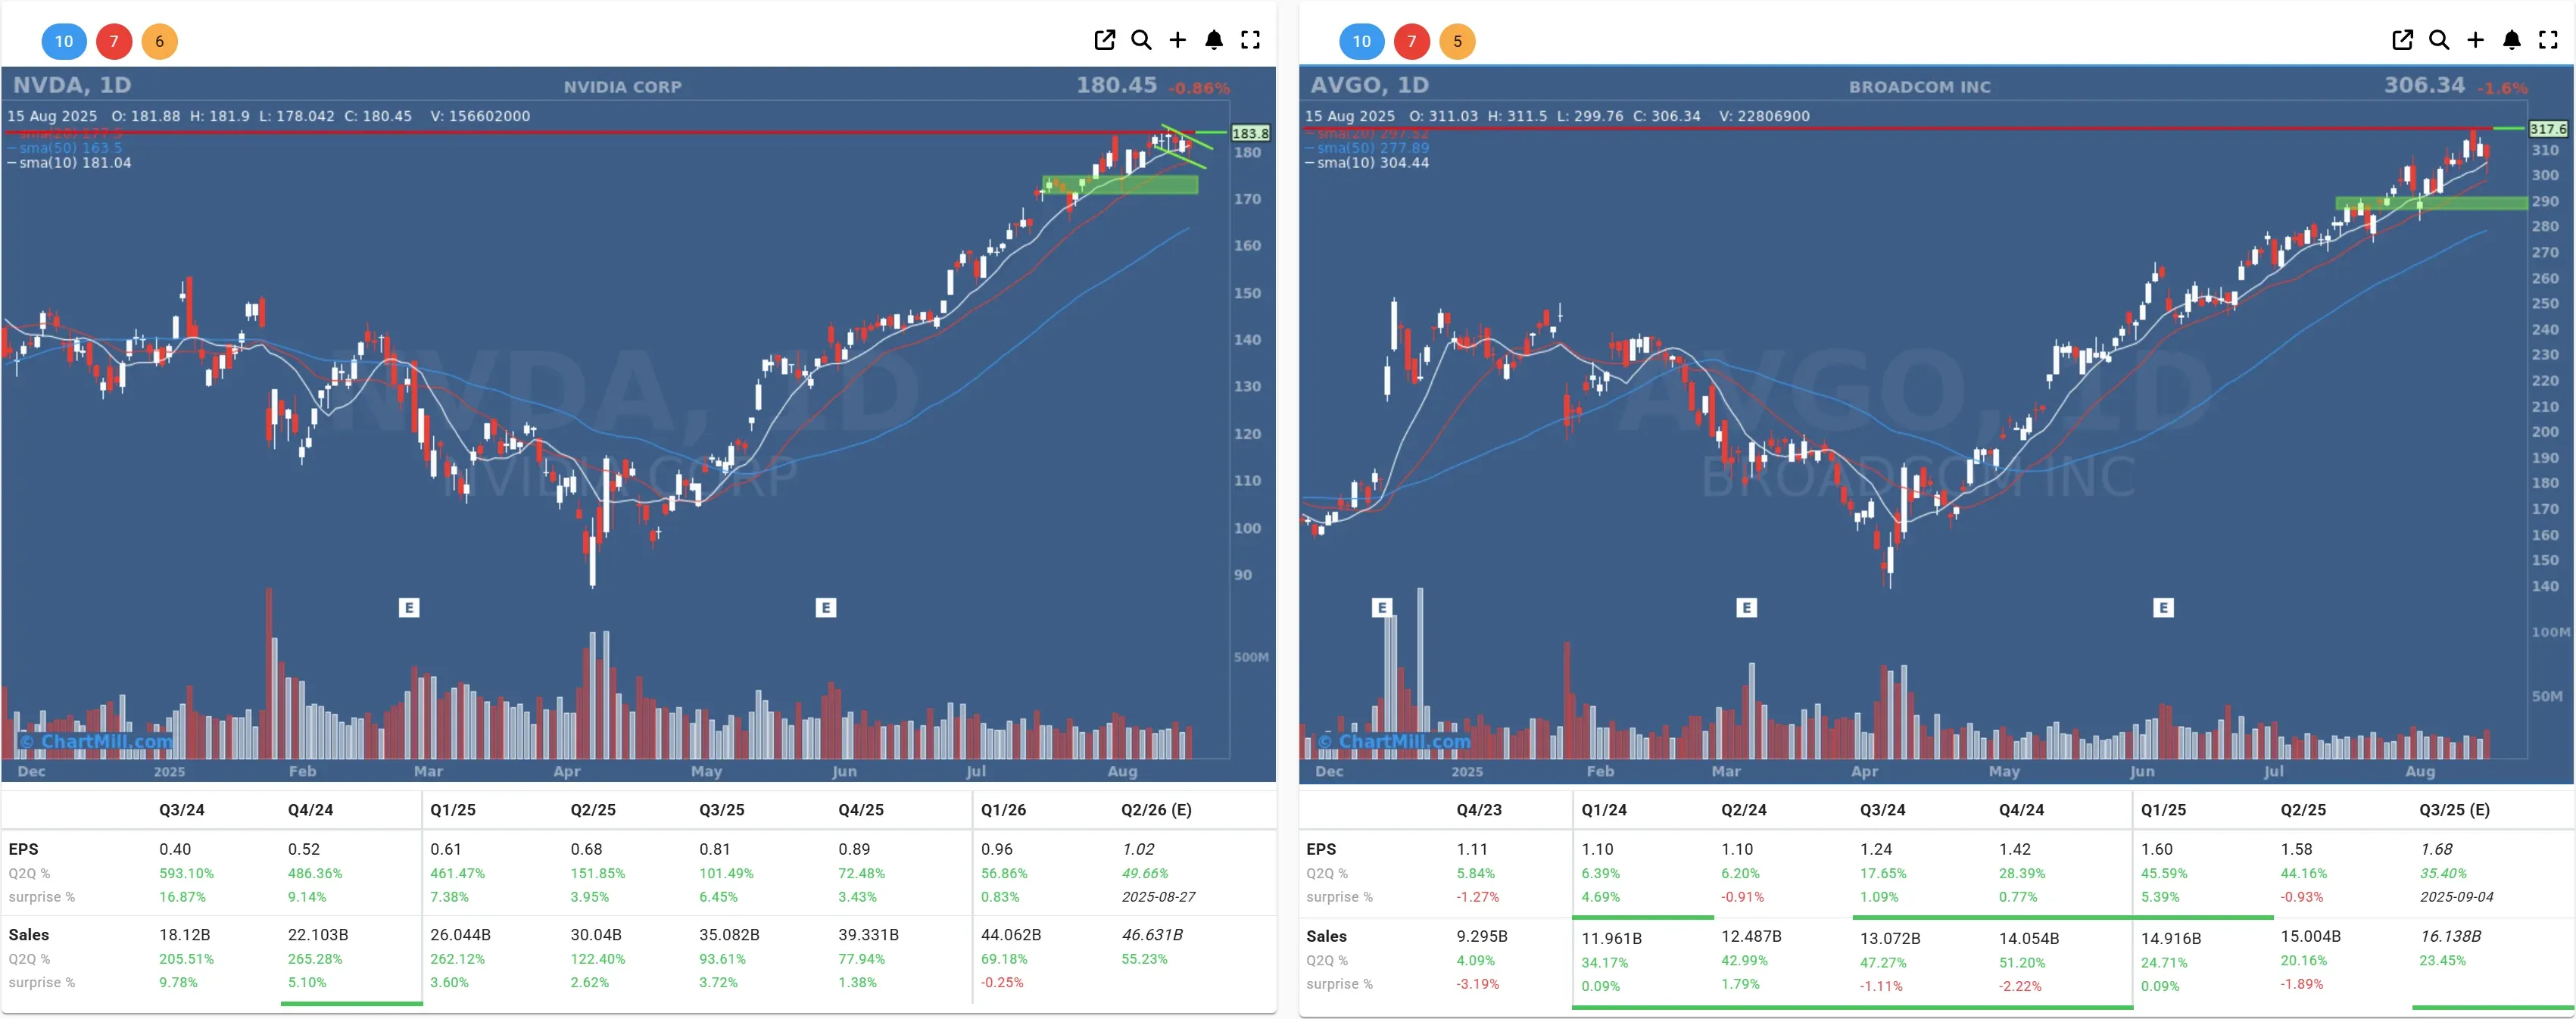Screen dimensions: 2576x1019
Task: Click AVGO sales value 15.004B
Action: [x=2310, y=937]
